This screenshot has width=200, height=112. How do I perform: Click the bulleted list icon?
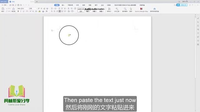(52, 8)
